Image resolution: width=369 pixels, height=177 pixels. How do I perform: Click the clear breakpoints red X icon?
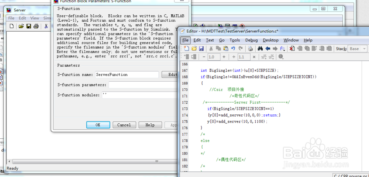click(x=292, y=49)
